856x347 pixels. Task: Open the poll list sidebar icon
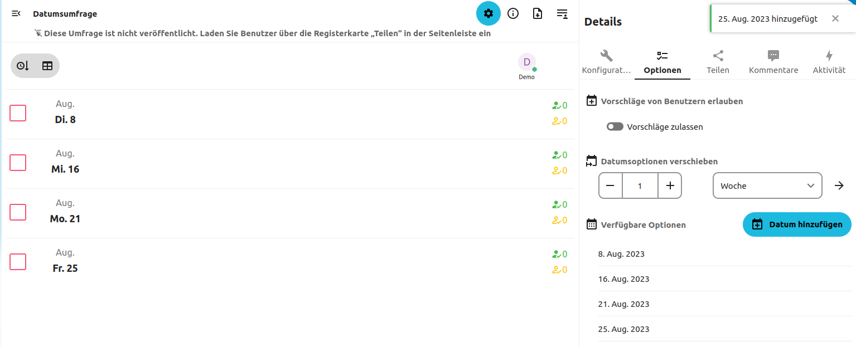562,13
